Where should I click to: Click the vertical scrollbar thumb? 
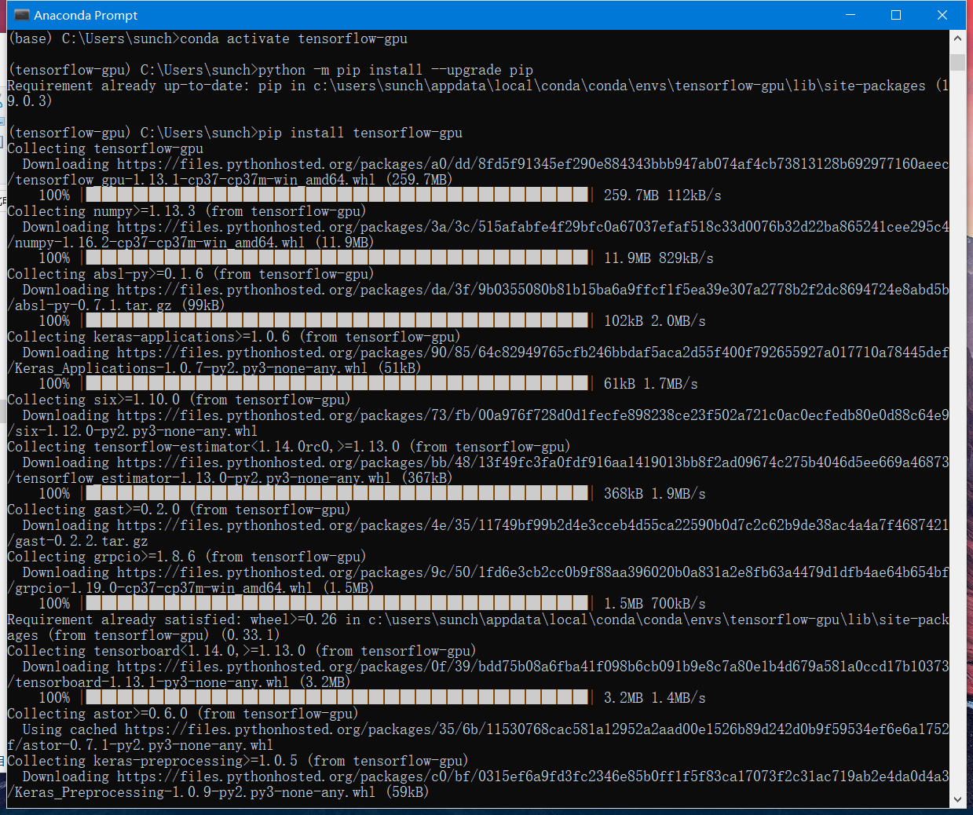[957, 62]
